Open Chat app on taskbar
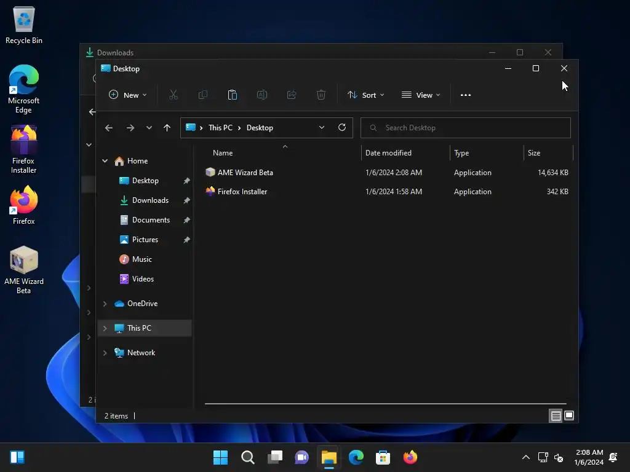This screenshot has width=630, height=472. (301, 457)
